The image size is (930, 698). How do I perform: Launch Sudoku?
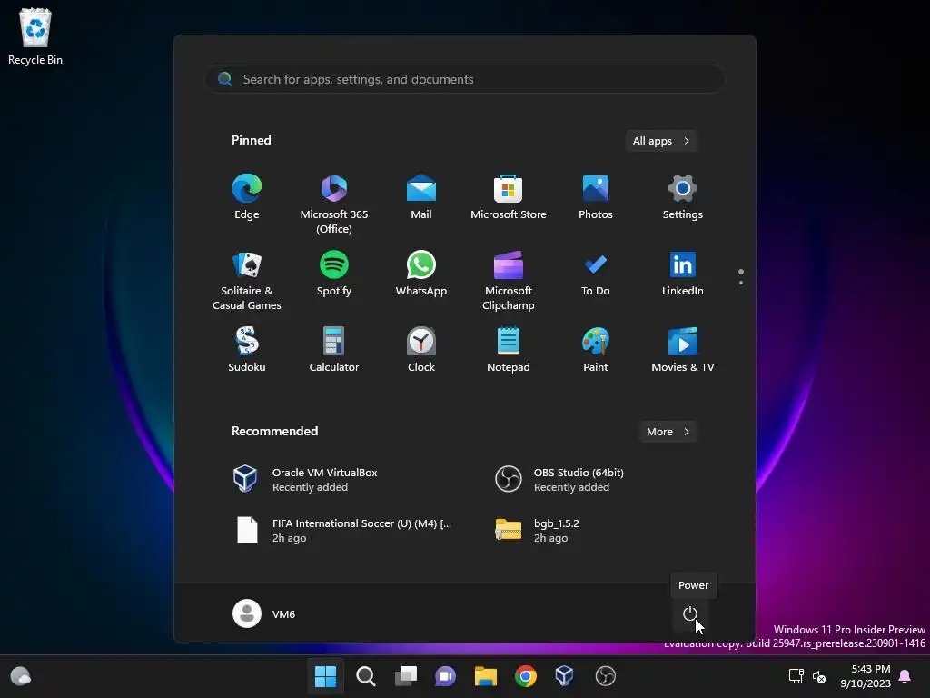click(x=247, y=350)
